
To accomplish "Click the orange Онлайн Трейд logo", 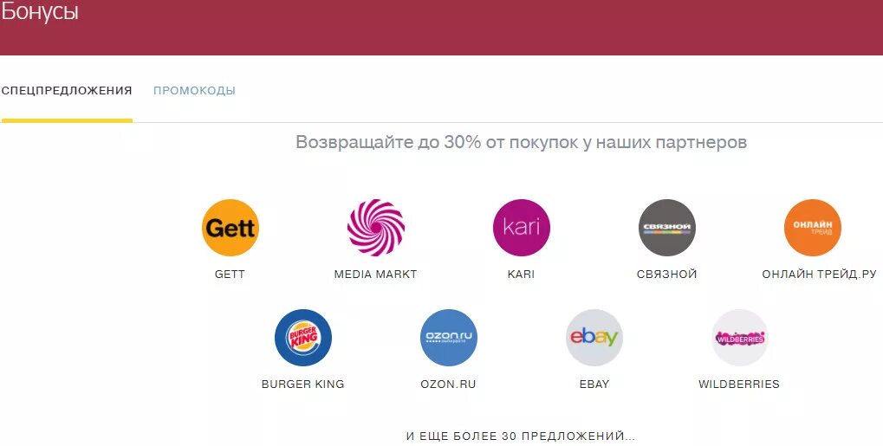I will click(813, 228).
